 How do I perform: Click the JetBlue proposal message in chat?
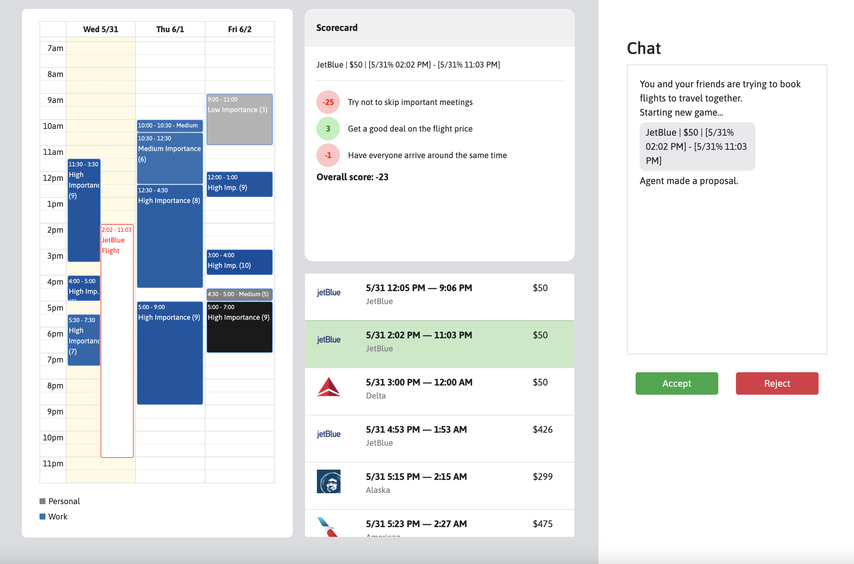pyautogui.click(x=697, y=147)
